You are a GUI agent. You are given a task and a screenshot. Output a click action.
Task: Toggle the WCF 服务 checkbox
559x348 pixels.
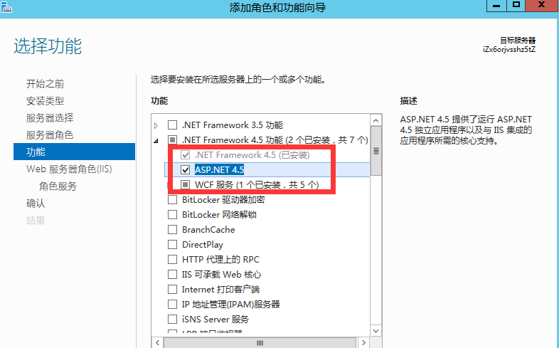coord(186,185)
